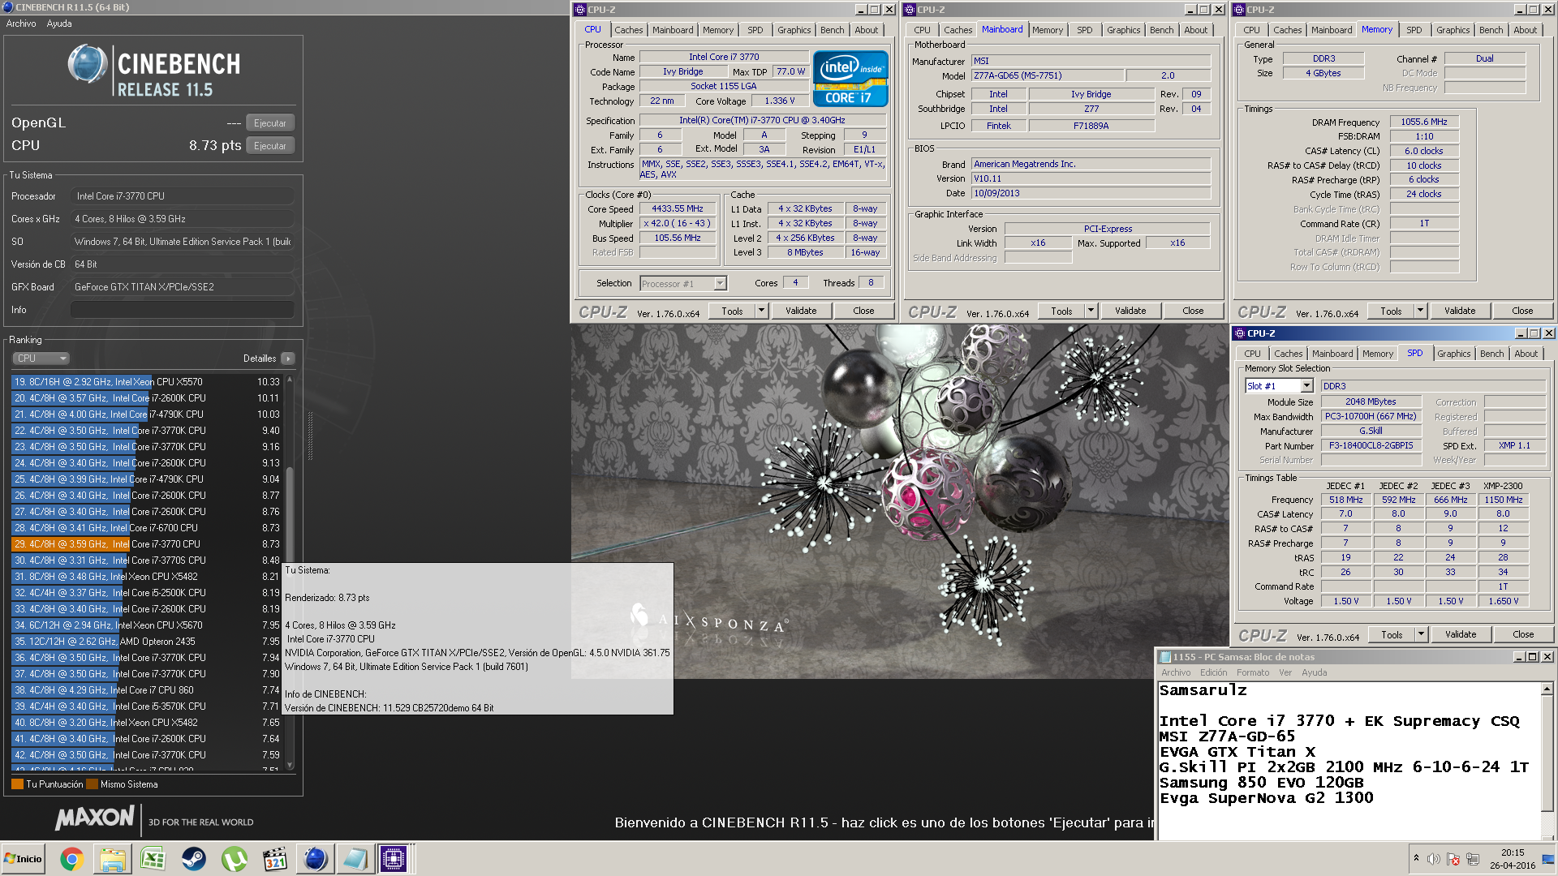1558x876 pixels.
Task: Click the DRAM Frequency value 1055.6 MHz
Action: click(1423, 122)
